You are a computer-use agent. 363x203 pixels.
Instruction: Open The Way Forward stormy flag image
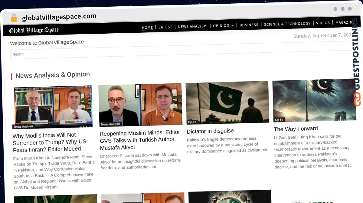point(314,101)
